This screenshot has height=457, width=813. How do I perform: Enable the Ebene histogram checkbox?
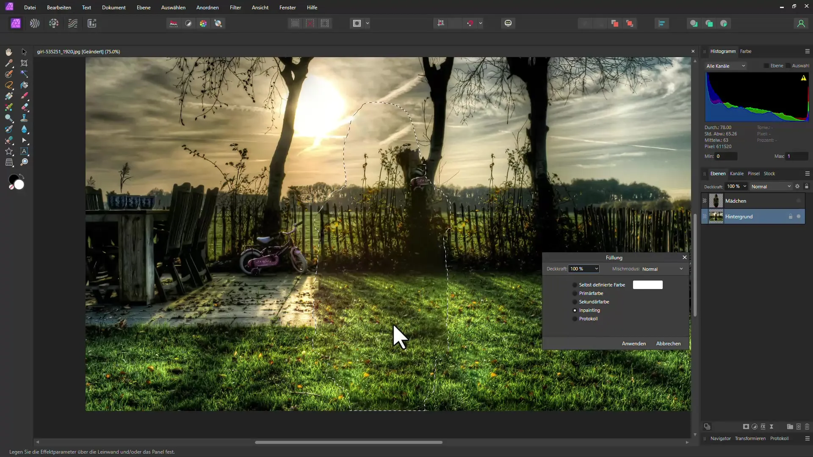[766, 66]
